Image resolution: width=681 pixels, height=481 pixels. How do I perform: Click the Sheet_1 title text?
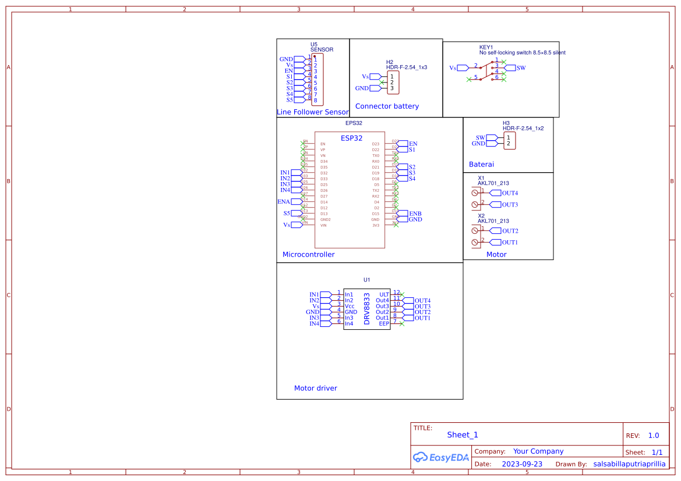[x=463, y=434]
